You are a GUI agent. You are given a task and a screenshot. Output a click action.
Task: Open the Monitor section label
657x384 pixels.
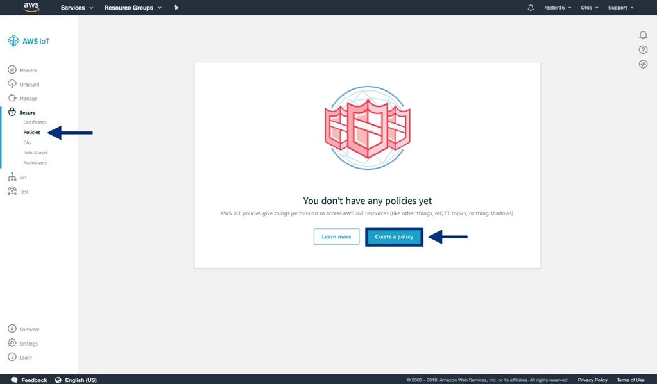click(28, 71)
